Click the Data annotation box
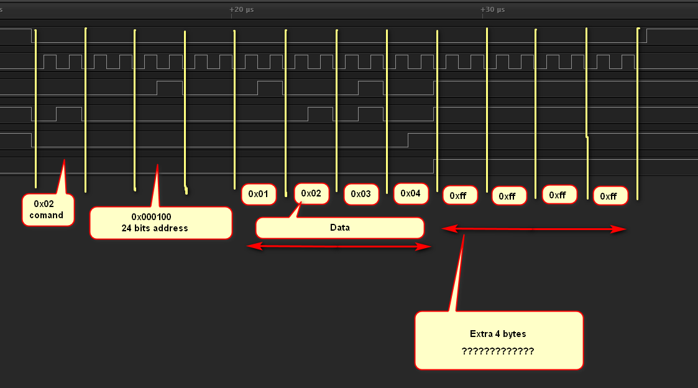This screenshot has width=698, height=388. [339, 228]
